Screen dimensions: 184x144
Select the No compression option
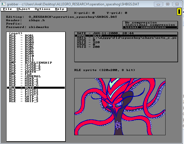tap(141, 23)
